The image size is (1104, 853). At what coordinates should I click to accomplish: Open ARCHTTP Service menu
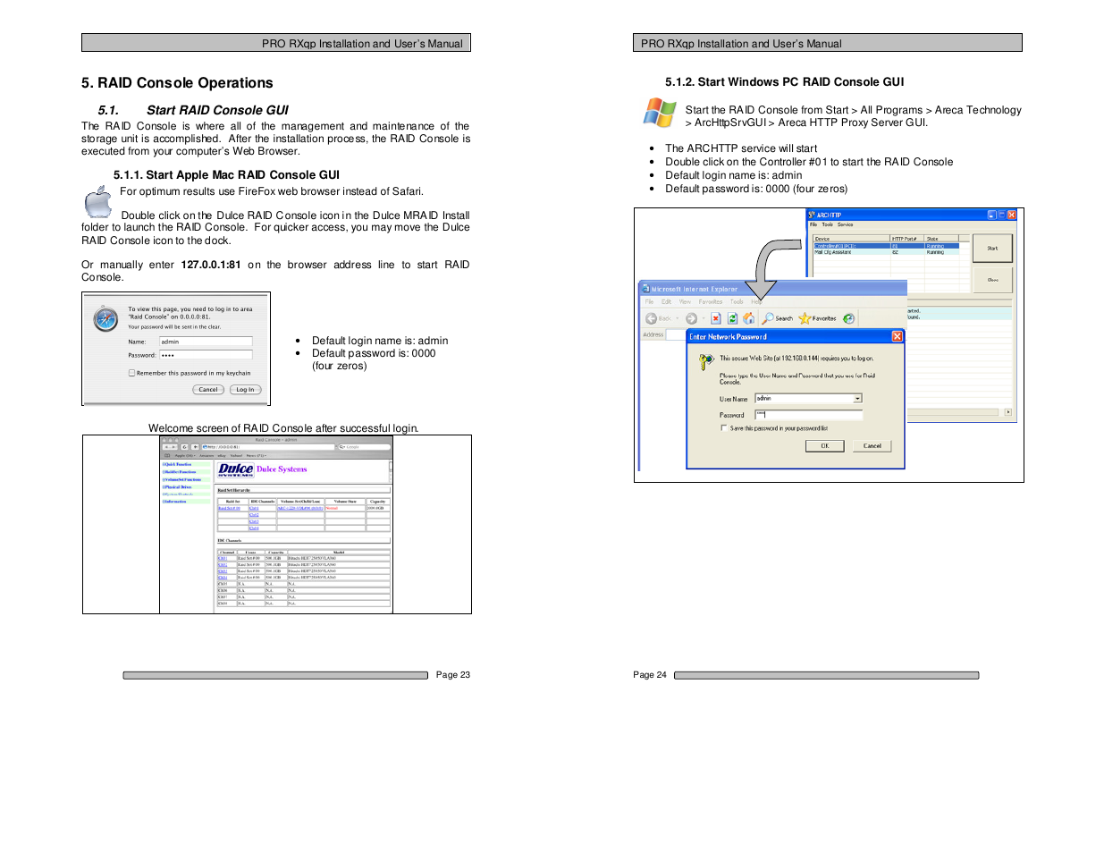[x=845, y=224]
